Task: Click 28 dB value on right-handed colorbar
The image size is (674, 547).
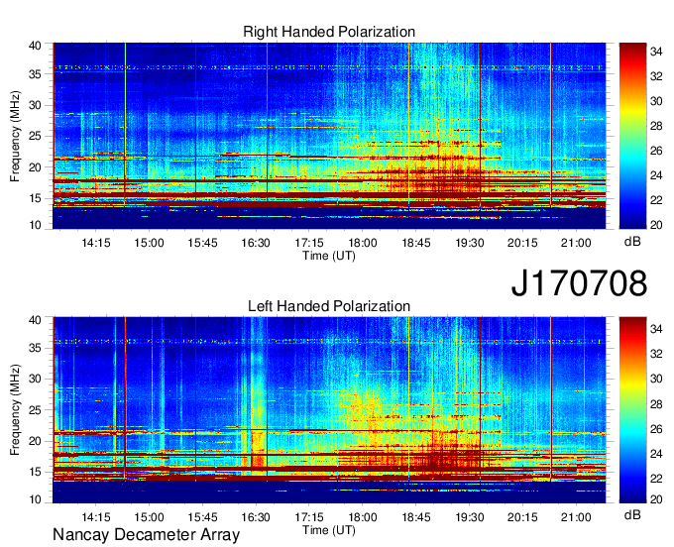Action: (656, 126)
